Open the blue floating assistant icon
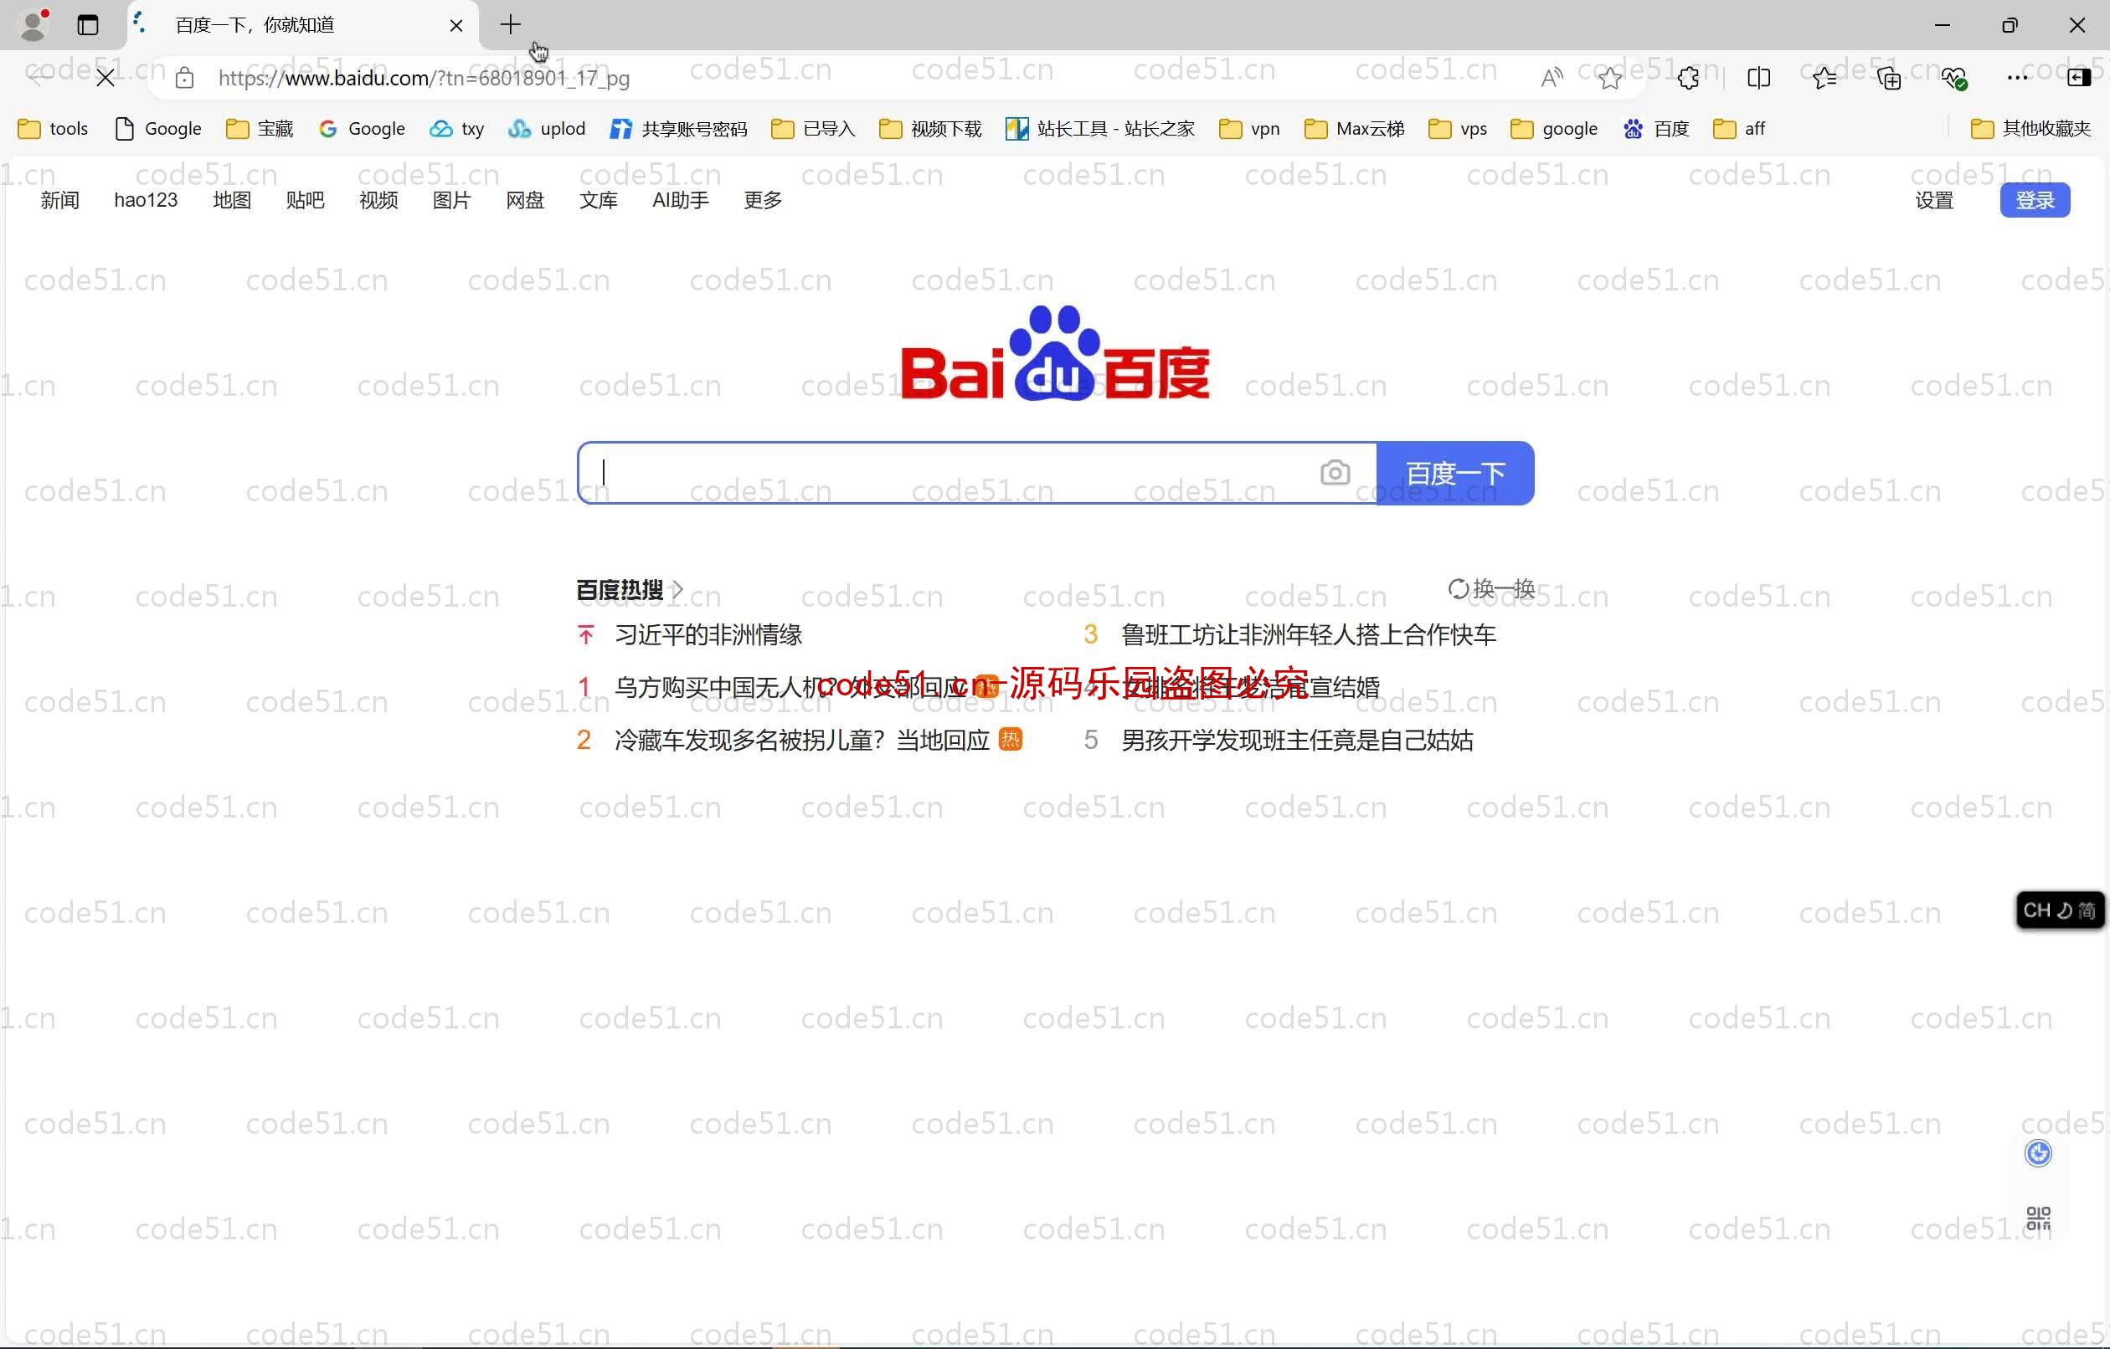Image resolution: width=2110 pixels, height=1349 pixels. pos(2038,1153)
